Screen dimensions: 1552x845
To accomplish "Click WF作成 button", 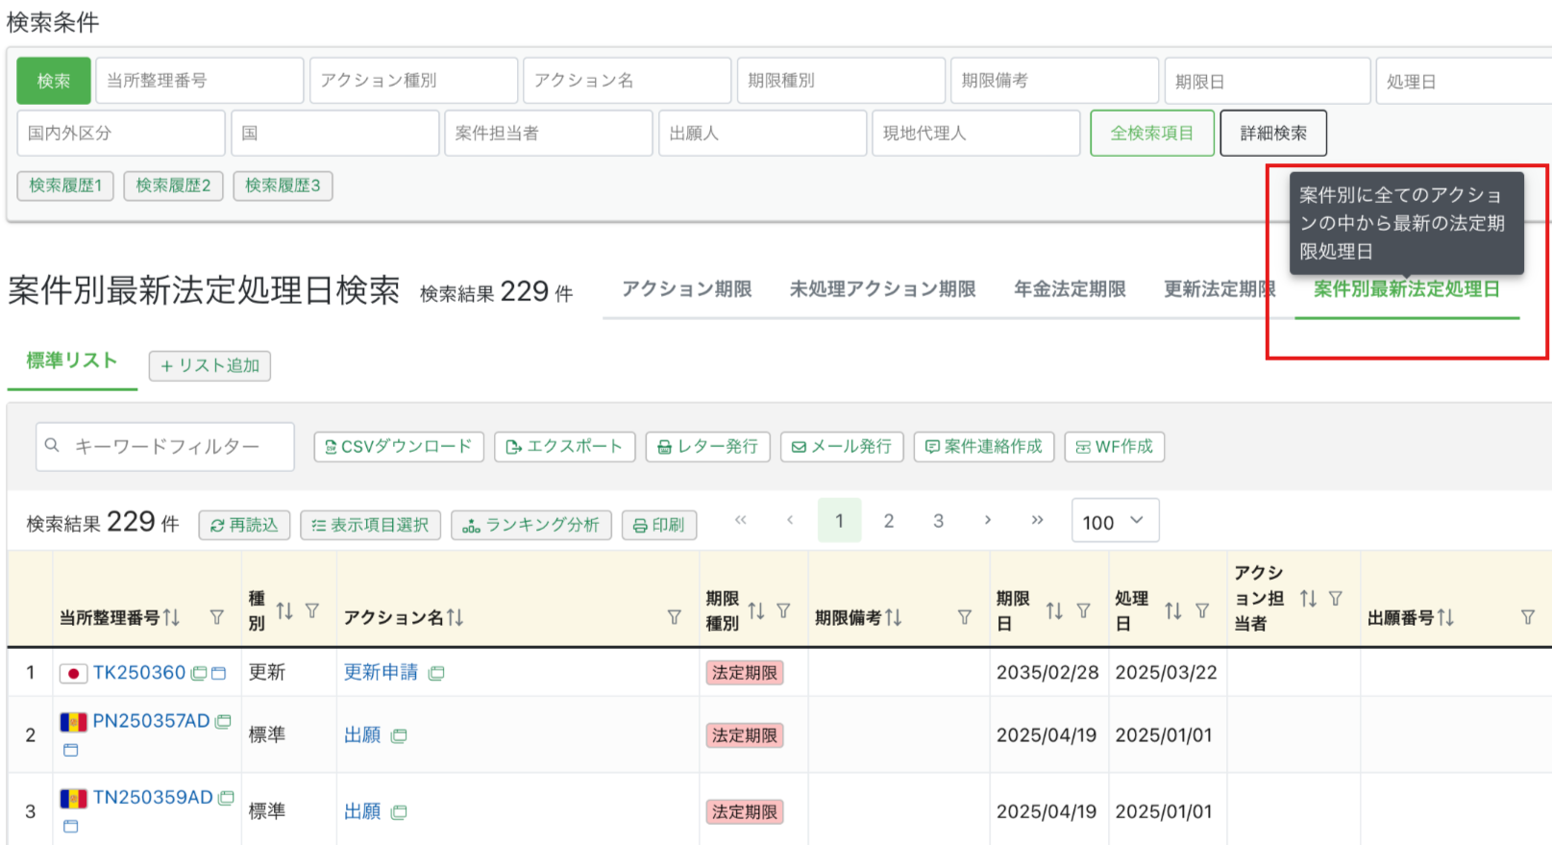I will click(1115, 447).
